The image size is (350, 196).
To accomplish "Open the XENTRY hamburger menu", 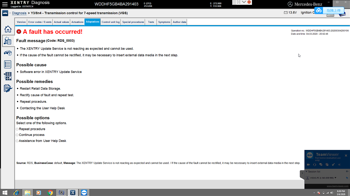I will point(5,4).
